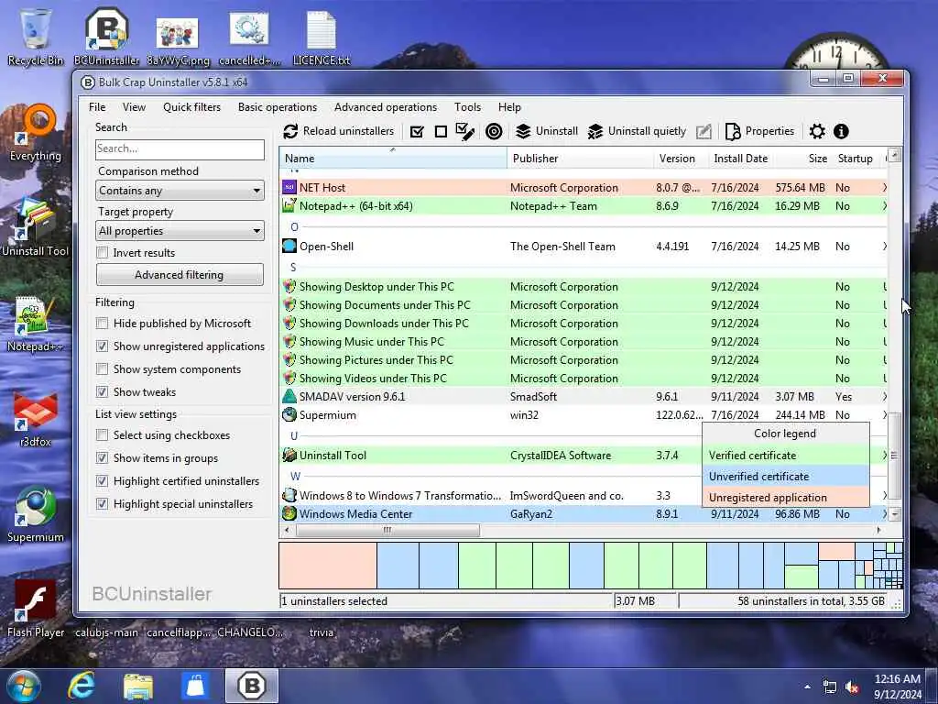Open the Advanced operations menu
This screenshot has width=938, height=704.
coord(386,107)
